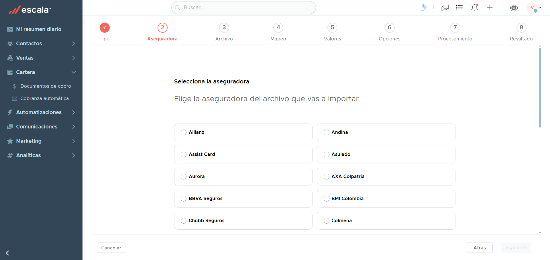Expand the Analíticas menu chevron
550x260 pixels.
74,155
